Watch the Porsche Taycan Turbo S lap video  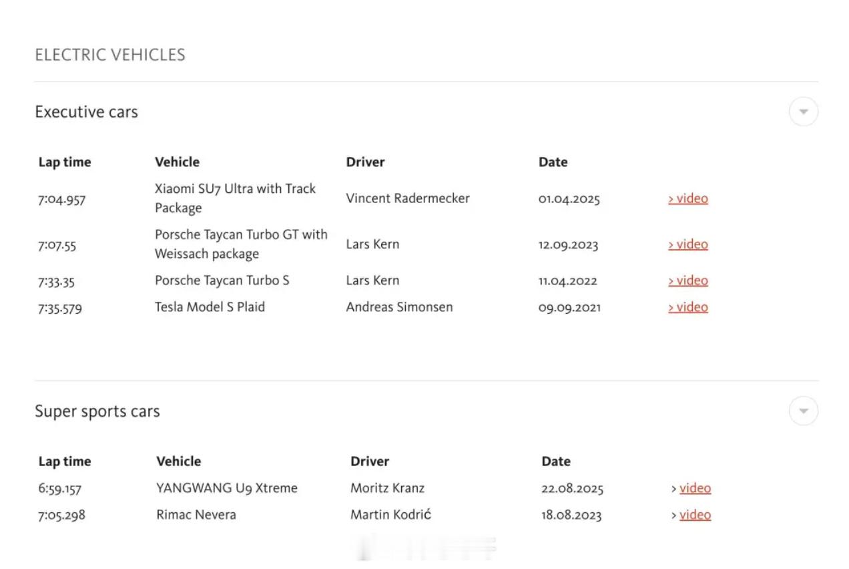pyautogui.click(x=688, y=280)
